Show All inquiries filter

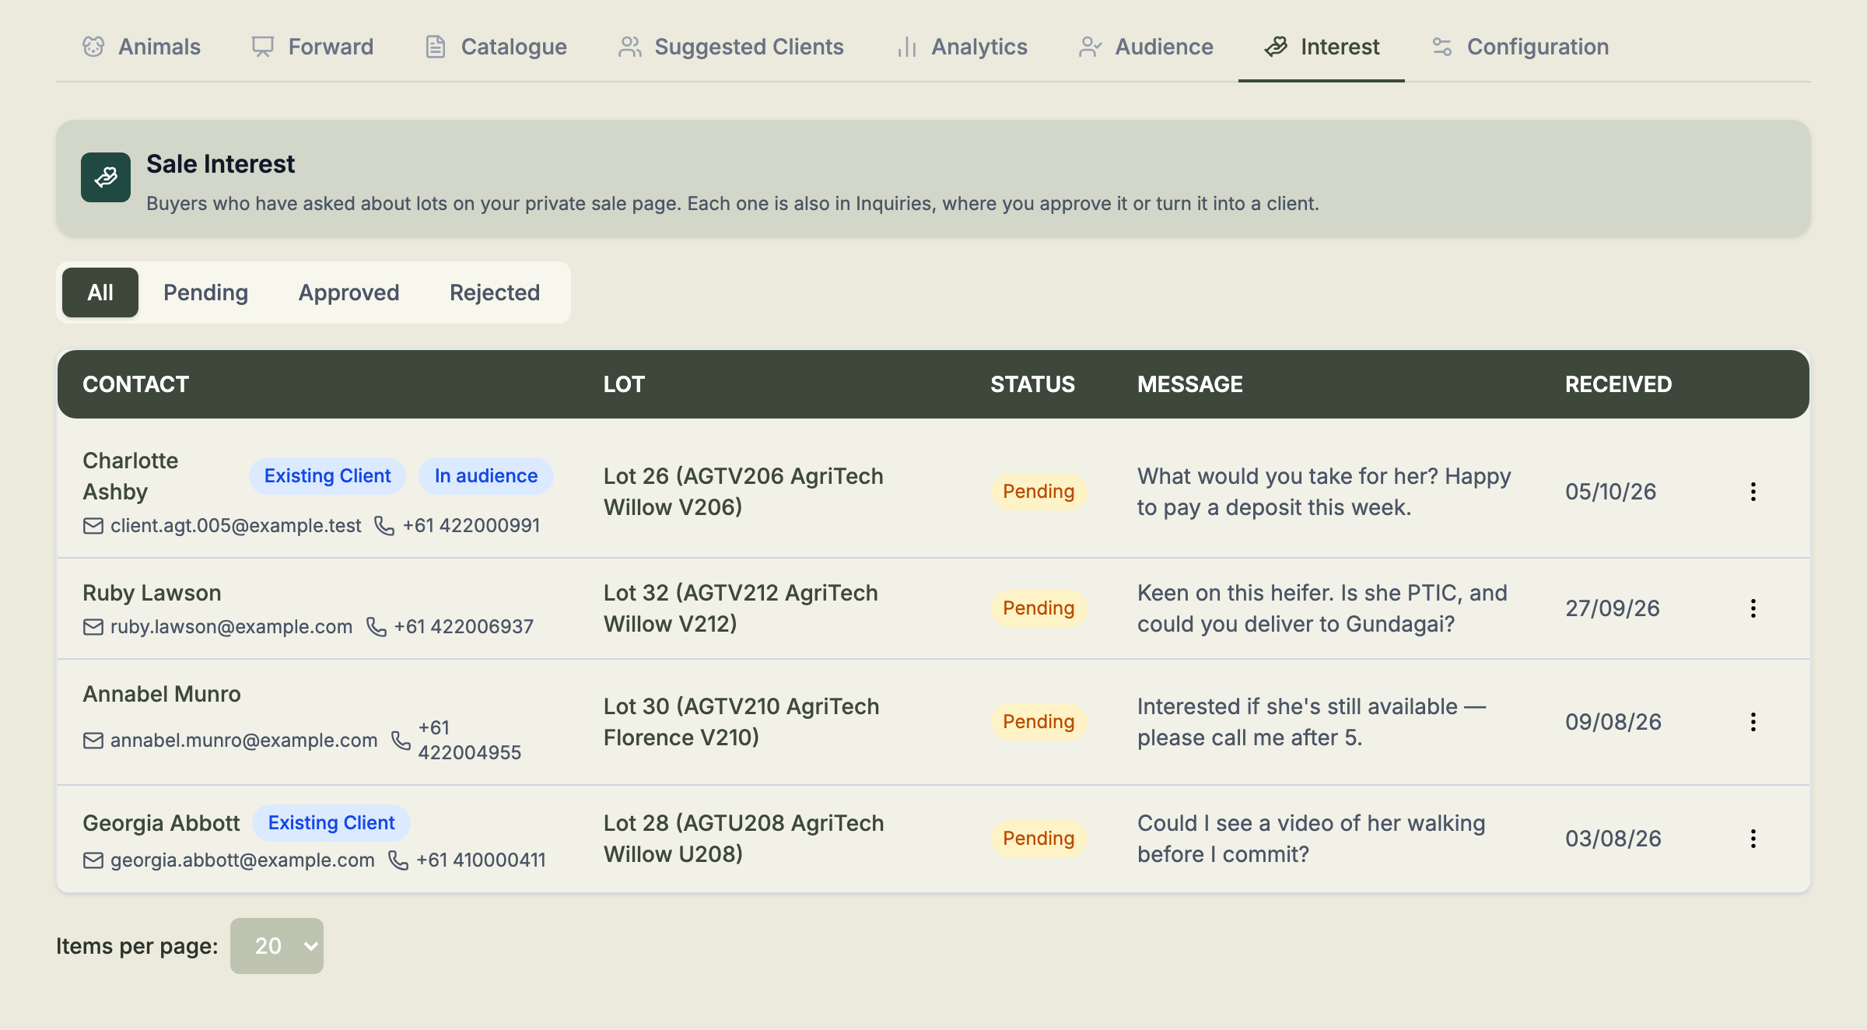click(100, 293)
